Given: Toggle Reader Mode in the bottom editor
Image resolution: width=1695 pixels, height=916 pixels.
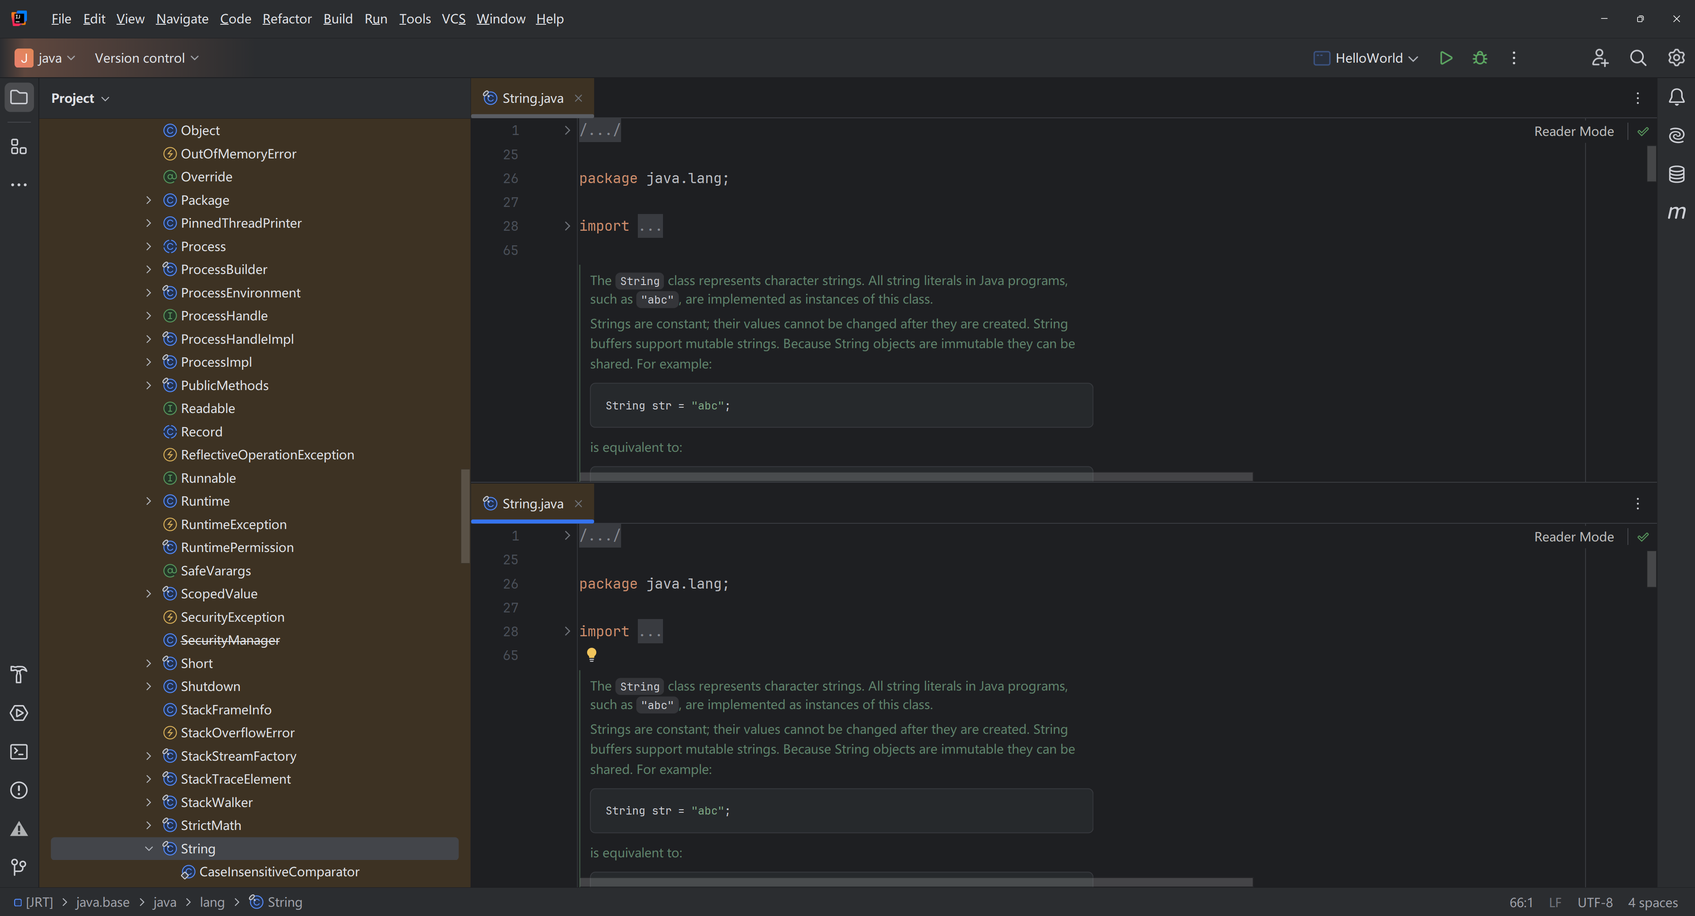Looking at the screenshot, I should tap(1573, 537).
